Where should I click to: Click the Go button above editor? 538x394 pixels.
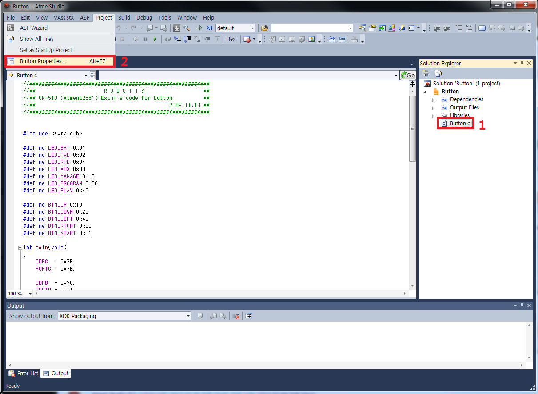coord(408,75)
